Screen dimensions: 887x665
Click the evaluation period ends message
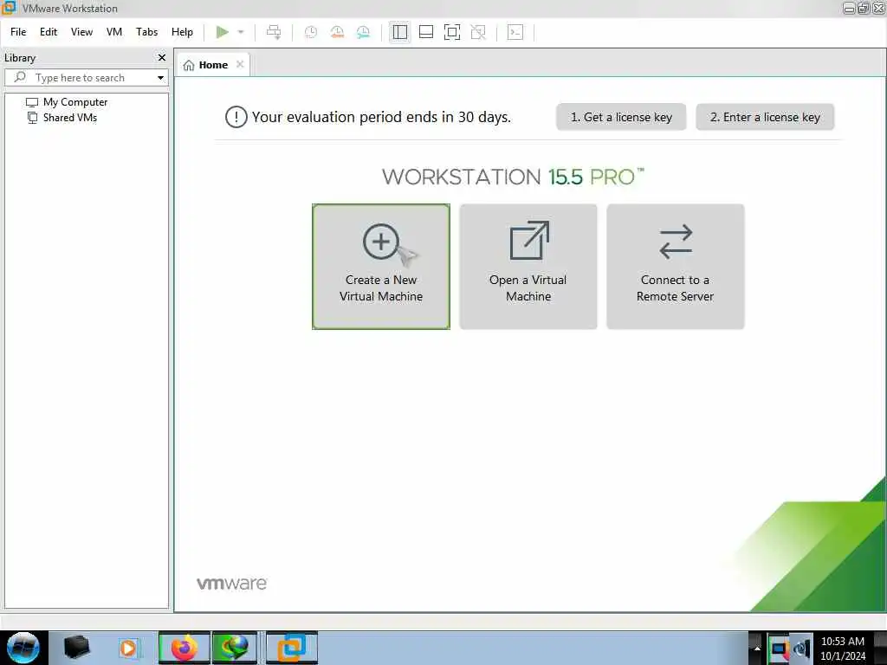tap(381, 117)
